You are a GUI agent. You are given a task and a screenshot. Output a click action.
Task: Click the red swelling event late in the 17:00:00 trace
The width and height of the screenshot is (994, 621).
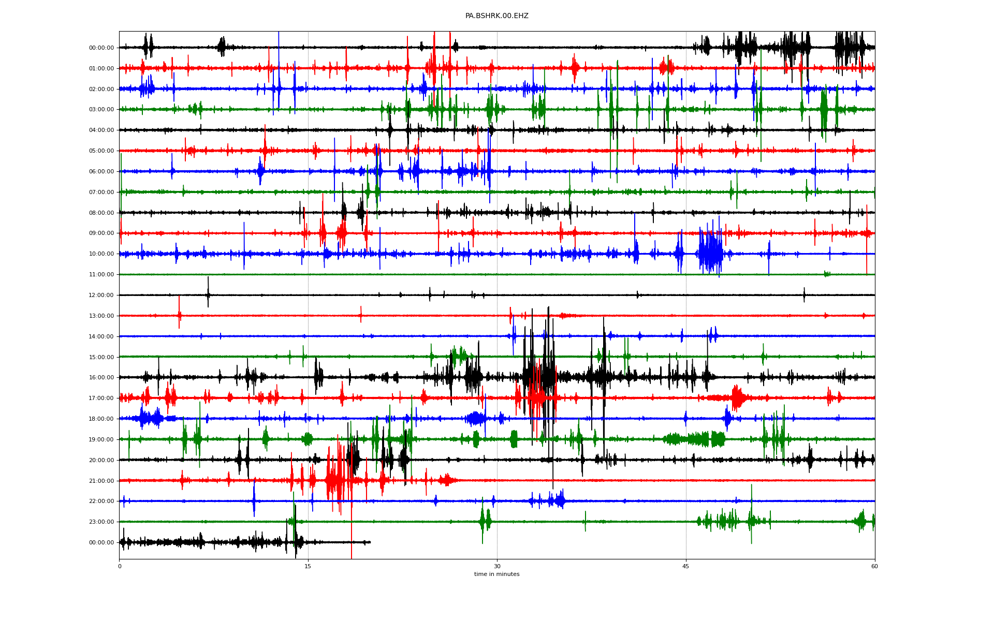tap(737, 397)
